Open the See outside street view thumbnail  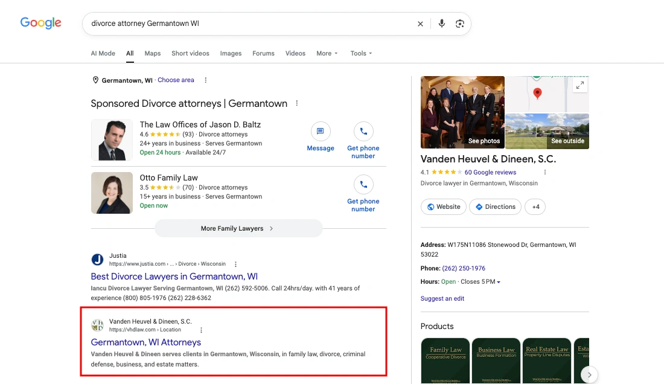tap(547, 131)
